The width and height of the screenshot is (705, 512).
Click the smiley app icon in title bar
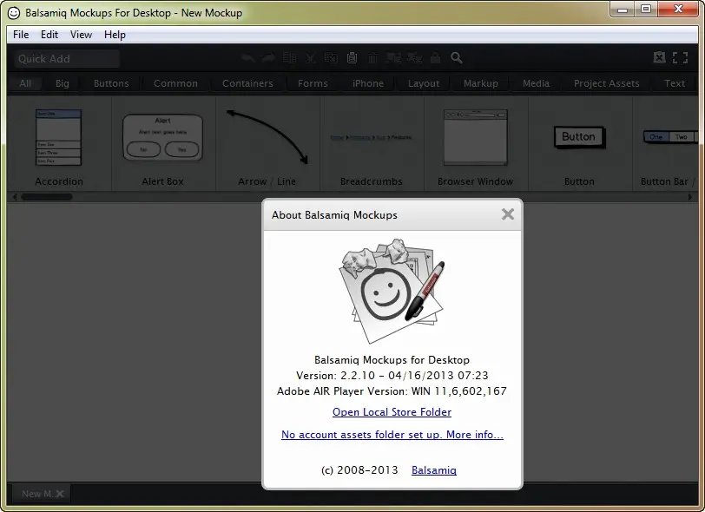pos(14,13)
